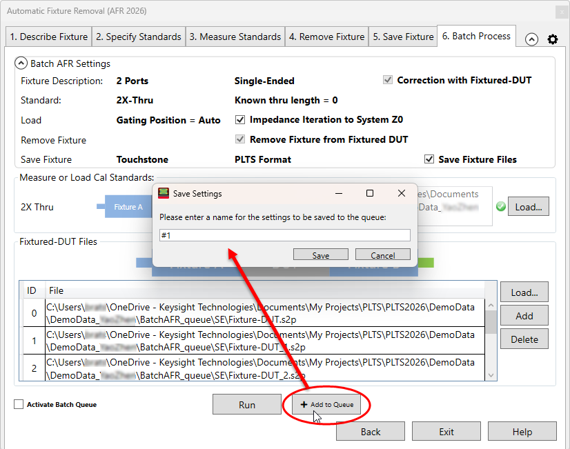Click the collapse arrow beside tabs
Image resolution: width=570 pixels, height=449 pixels.
tap(531, 39)
